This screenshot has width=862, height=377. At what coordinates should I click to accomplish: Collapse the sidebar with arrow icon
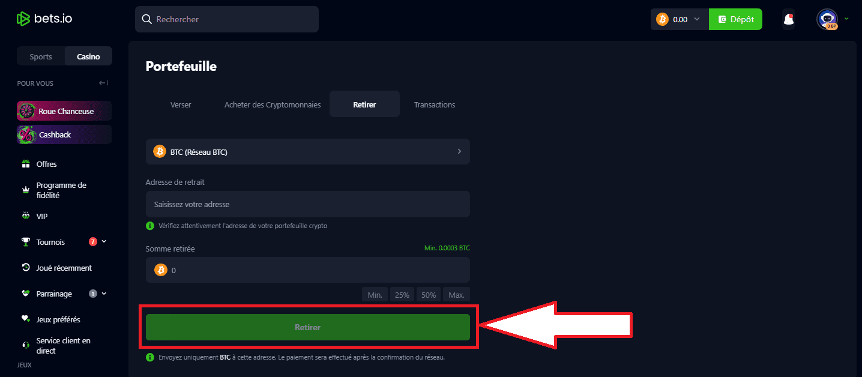point(103,83)
